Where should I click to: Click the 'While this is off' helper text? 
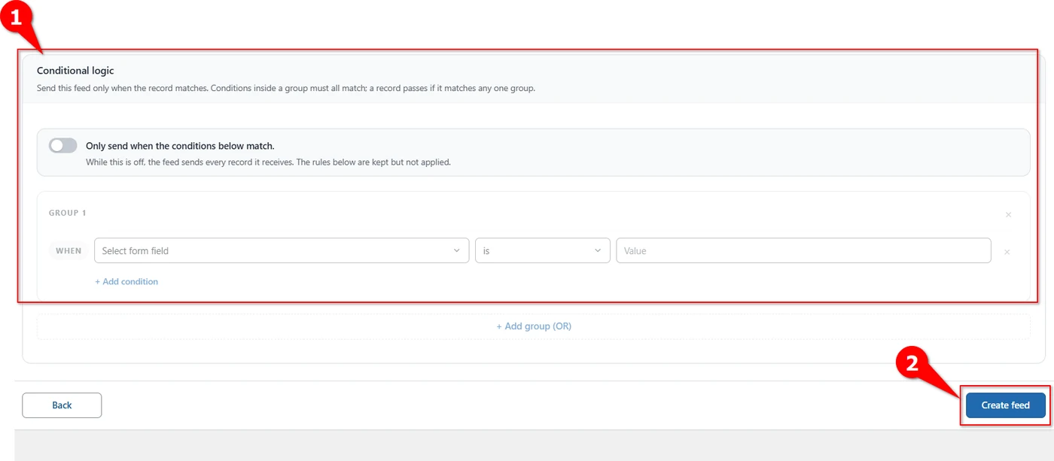[x=268, y=162]
